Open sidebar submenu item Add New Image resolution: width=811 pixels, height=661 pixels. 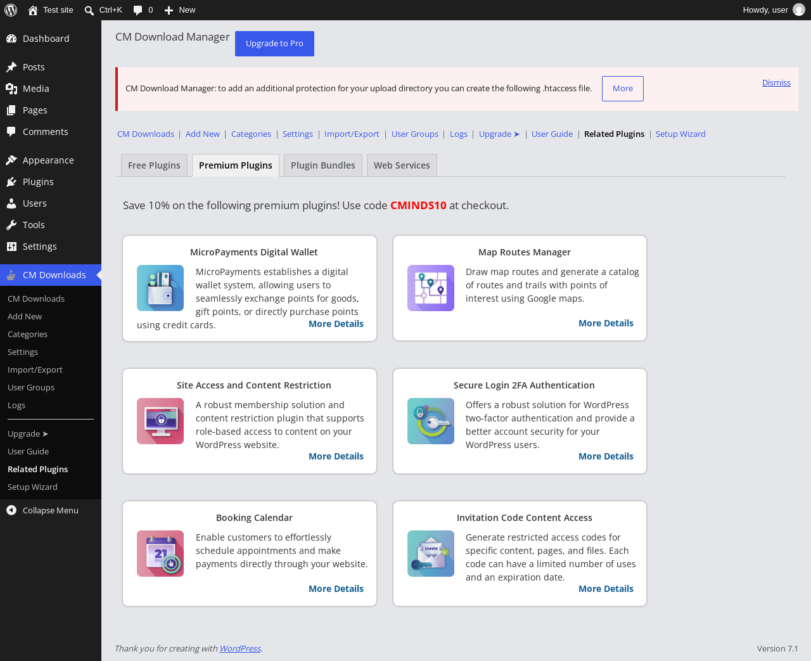[x=51, y=316]
